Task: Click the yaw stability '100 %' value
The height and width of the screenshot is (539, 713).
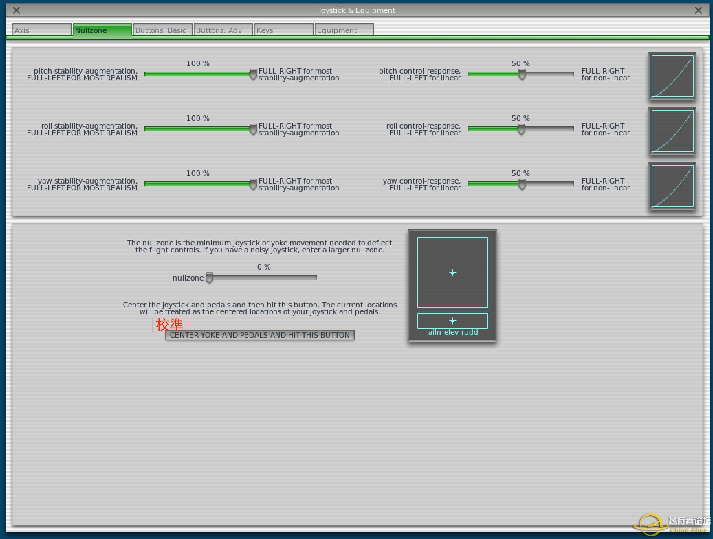Action: [x=198, y=173]
